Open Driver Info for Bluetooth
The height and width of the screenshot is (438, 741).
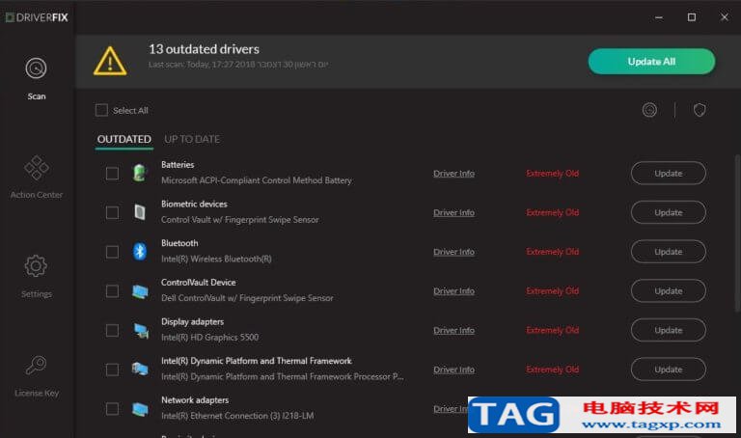(453, 252)
